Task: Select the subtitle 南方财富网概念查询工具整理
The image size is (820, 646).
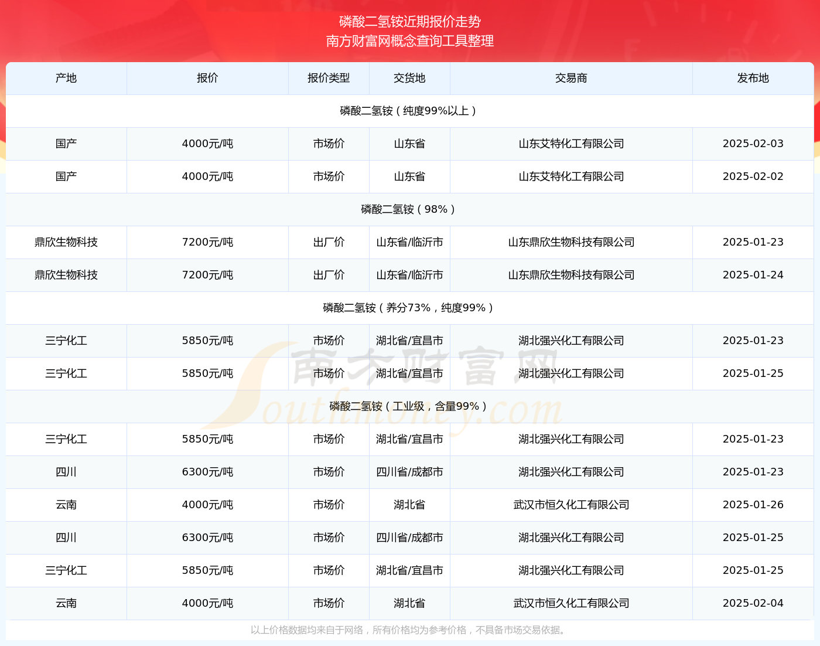Action: click(410, 41)
